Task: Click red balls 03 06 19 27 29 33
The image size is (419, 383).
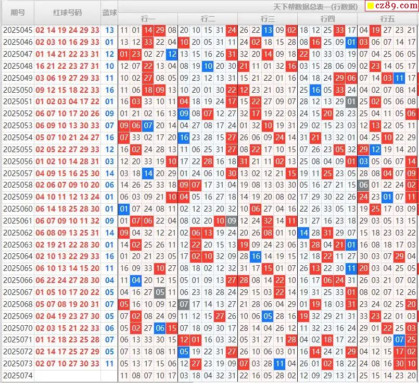Action: 67,78
